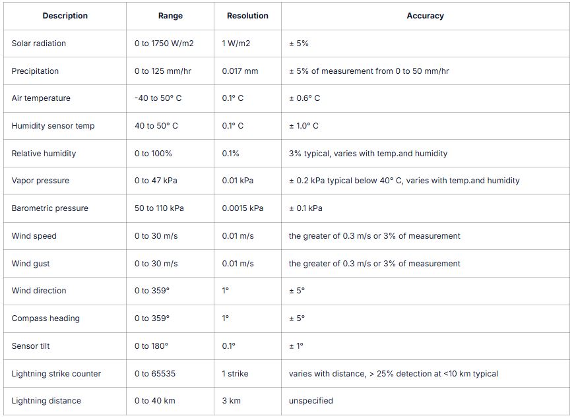Select the Wind speed description cell
Viewport: 574px width, 418px height.
coord(34,236)
